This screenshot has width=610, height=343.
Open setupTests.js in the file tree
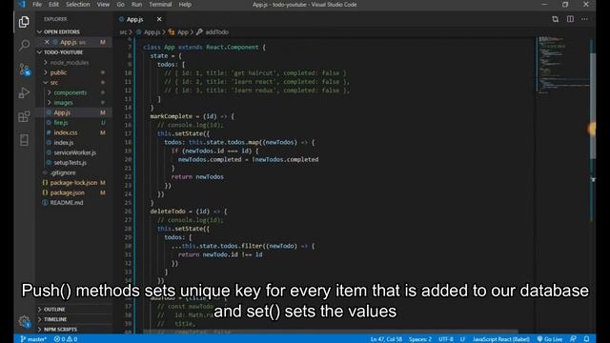[70, 163]
